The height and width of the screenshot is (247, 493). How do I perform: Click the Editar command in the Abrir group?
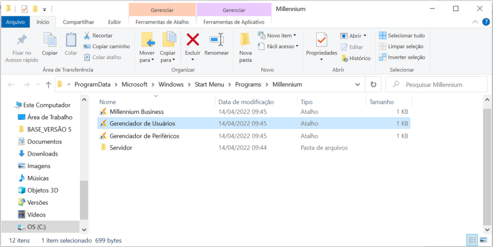click(352, 47)
